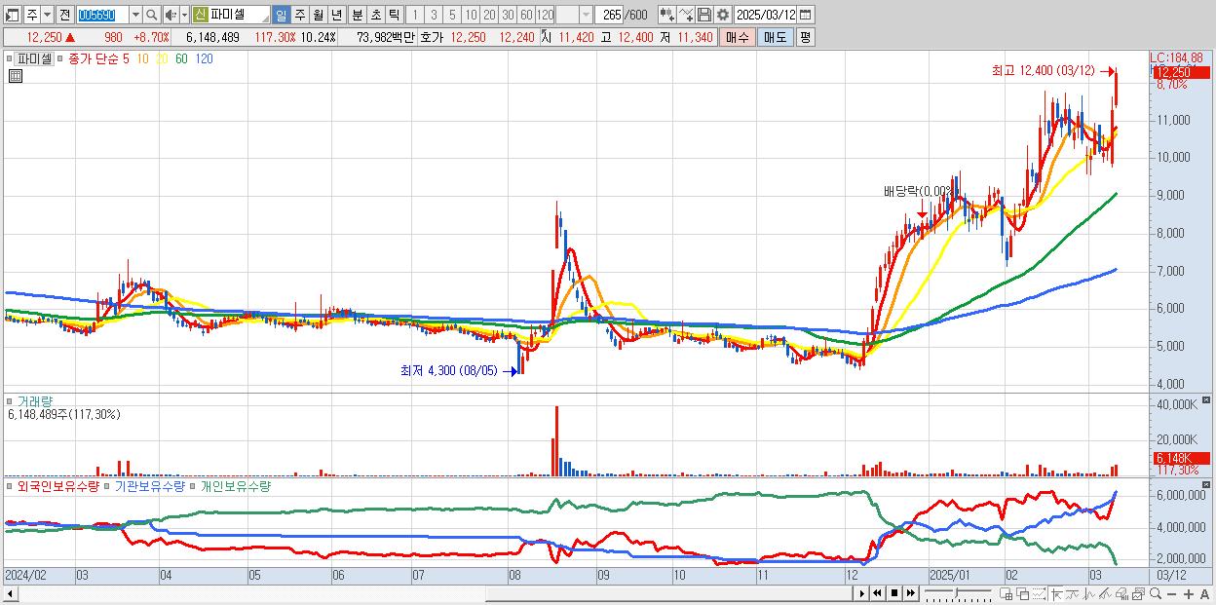Click the 평 button
This screenshot has width=1216, height=605.
[805, 37]
